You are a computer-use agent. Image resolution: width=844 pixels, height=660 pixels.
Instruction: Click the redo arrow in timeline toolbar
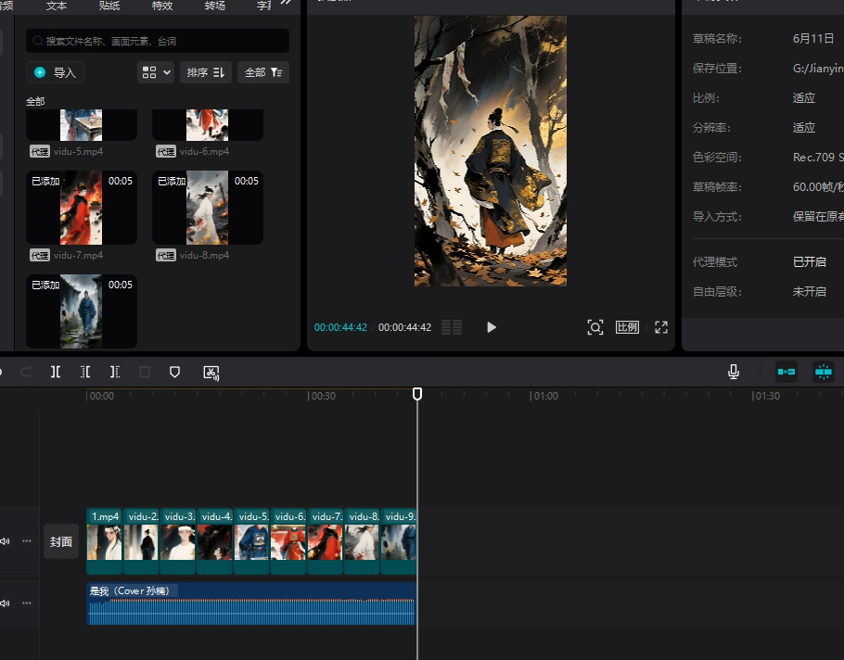(x=25, y=372)
